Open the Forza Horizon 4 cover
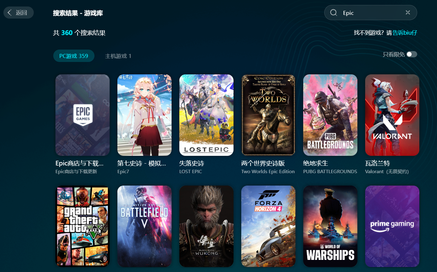This screenshot has height=272, width=437. click(x=268, y=226)
